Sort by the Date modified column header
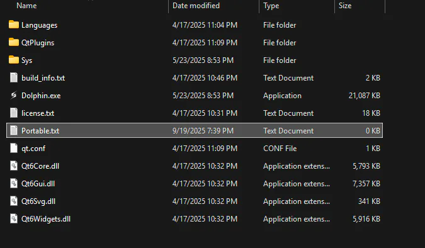Screen dimensions: 425x248 point(196,6)
